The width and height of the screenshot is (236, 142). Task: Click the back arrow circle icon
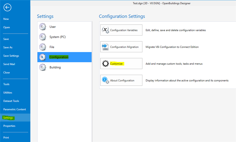(7, 7)
